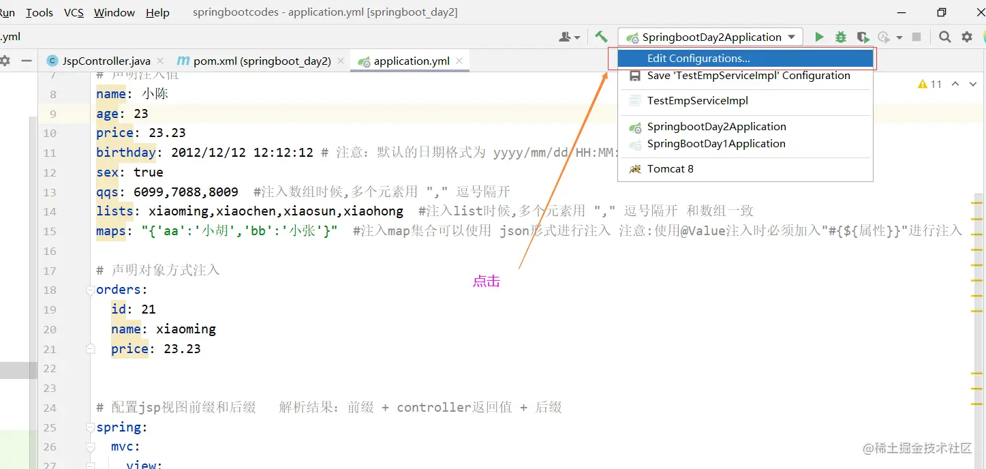
Task: Run with Coverage shield icon
Action: tap(863, 37)
